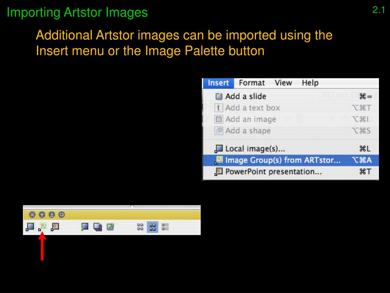Viewport: 390px width, 293px height.
Task: Click the import ARTstor image group palette icon
Action: pyautogui.click(x=42, y=227)
